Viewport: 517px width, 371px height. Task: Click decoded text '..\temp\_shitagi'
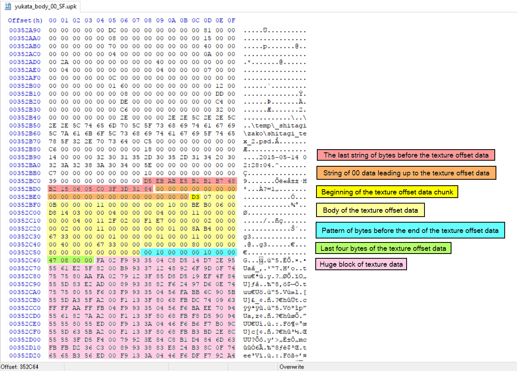click(x=275, y=125)
